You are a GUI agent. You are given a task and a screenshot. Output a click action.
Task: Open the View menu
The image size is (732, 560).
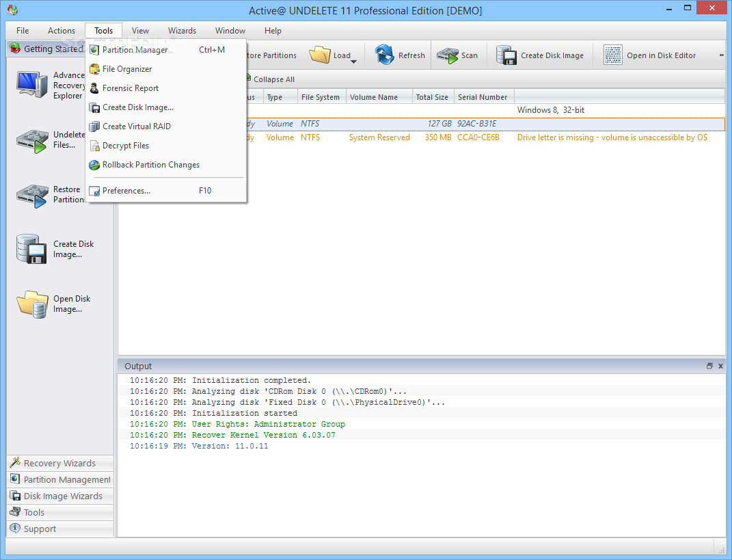[x=140, y=31]
